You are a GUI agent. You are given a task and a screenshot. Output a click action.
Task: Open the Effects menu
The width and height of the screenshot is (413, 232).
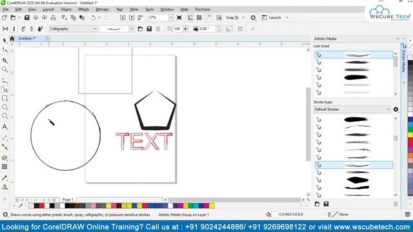(x=84, y=9)
